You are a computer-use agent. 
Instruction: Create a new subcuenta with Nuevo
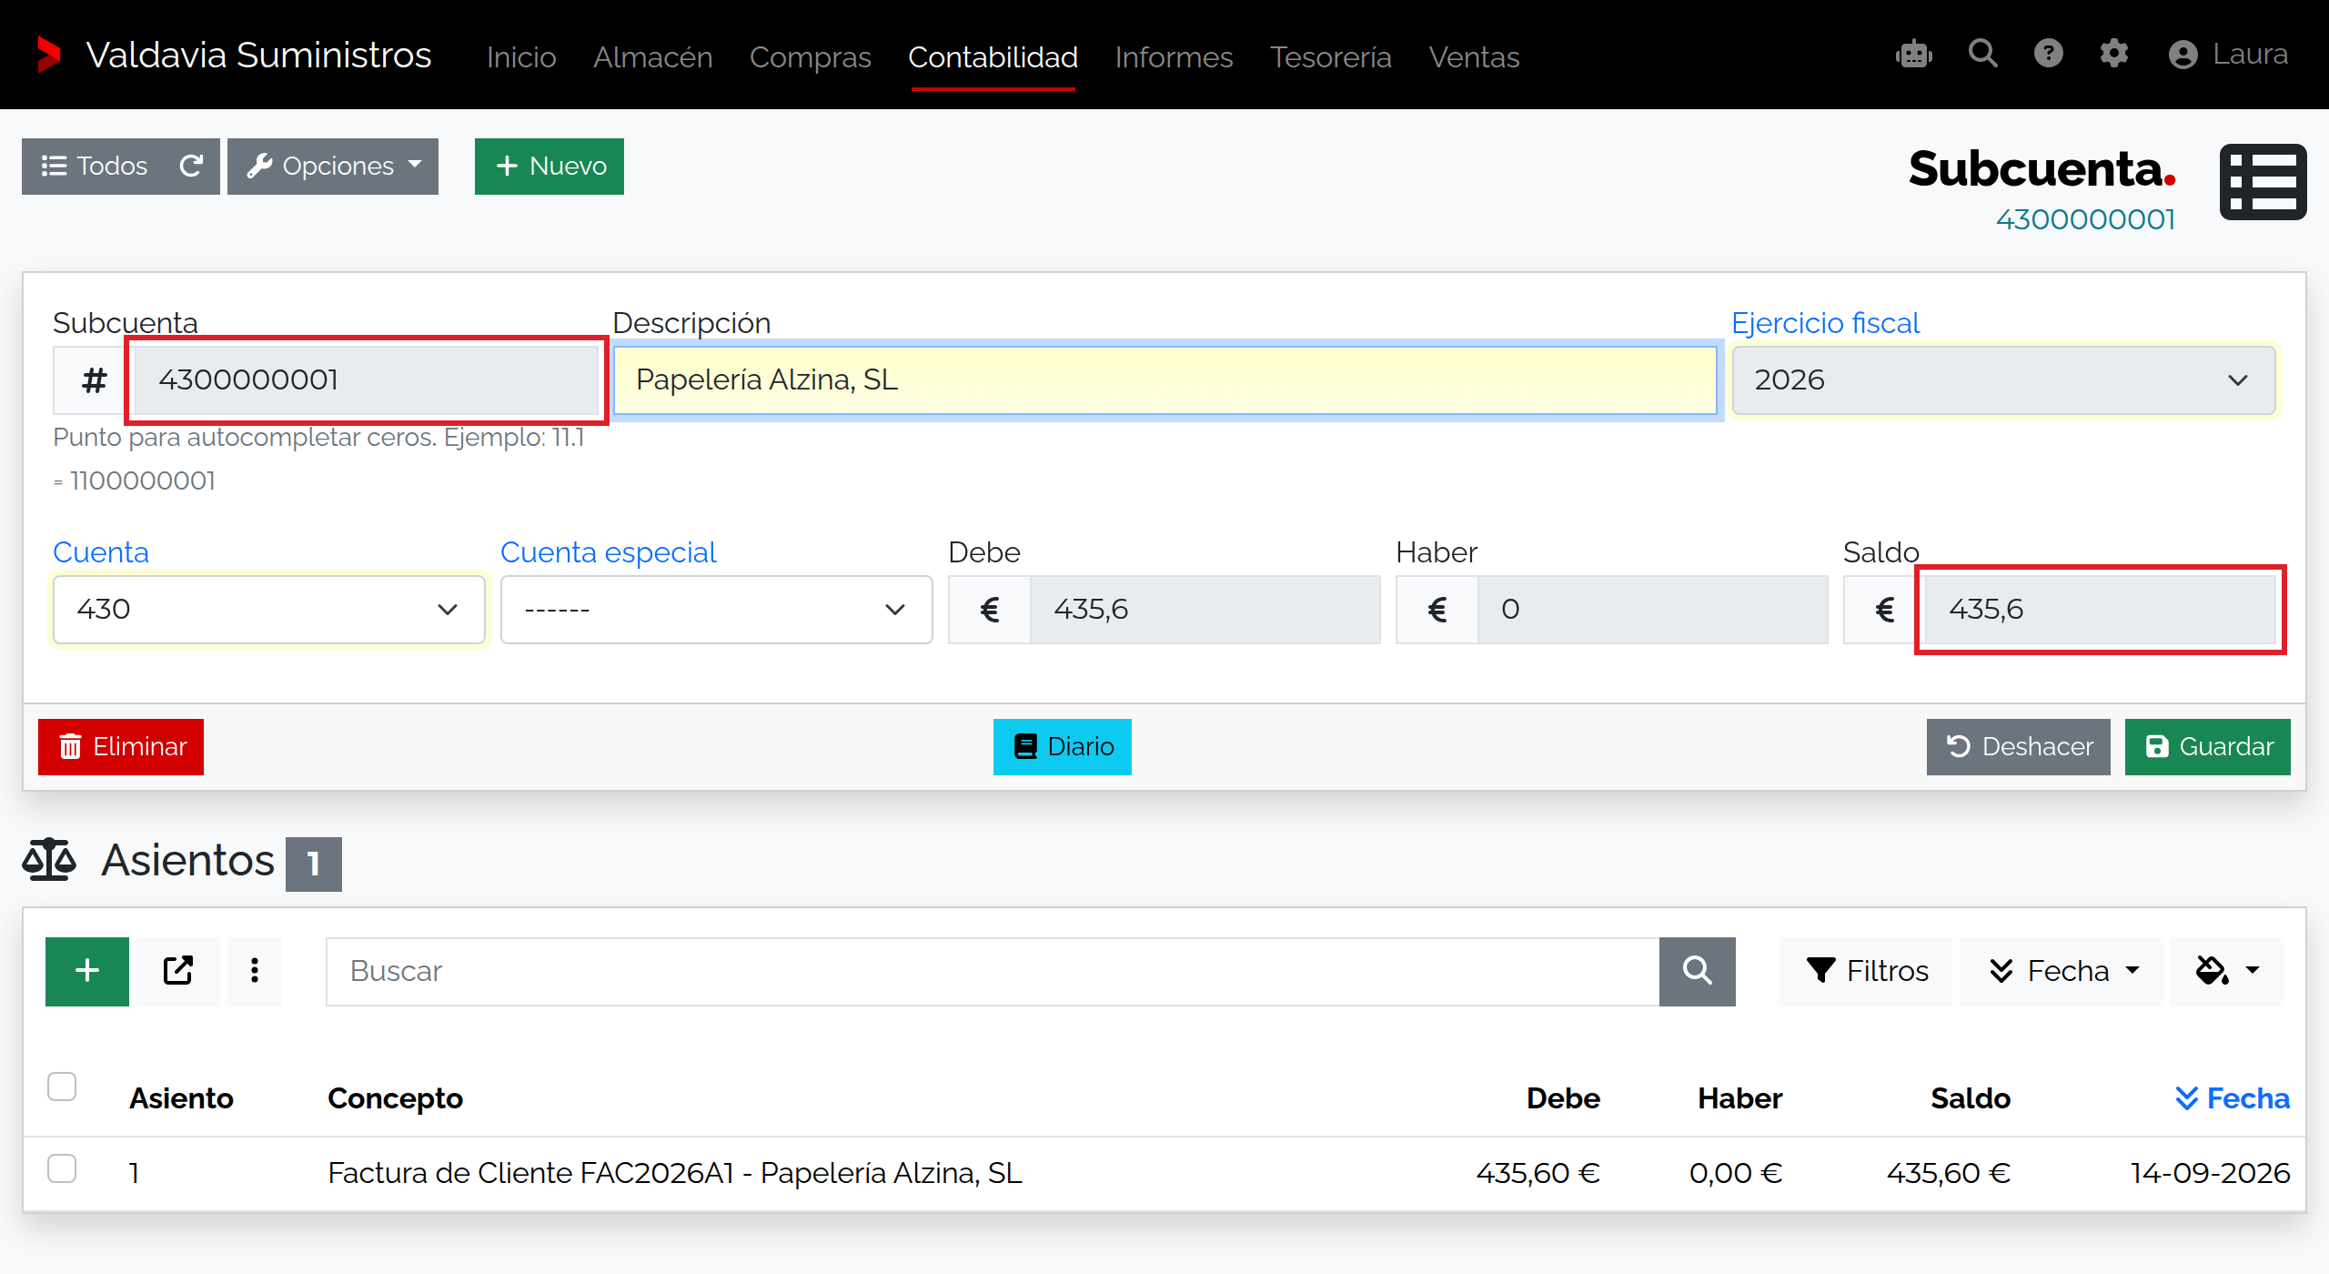(549, 167)
